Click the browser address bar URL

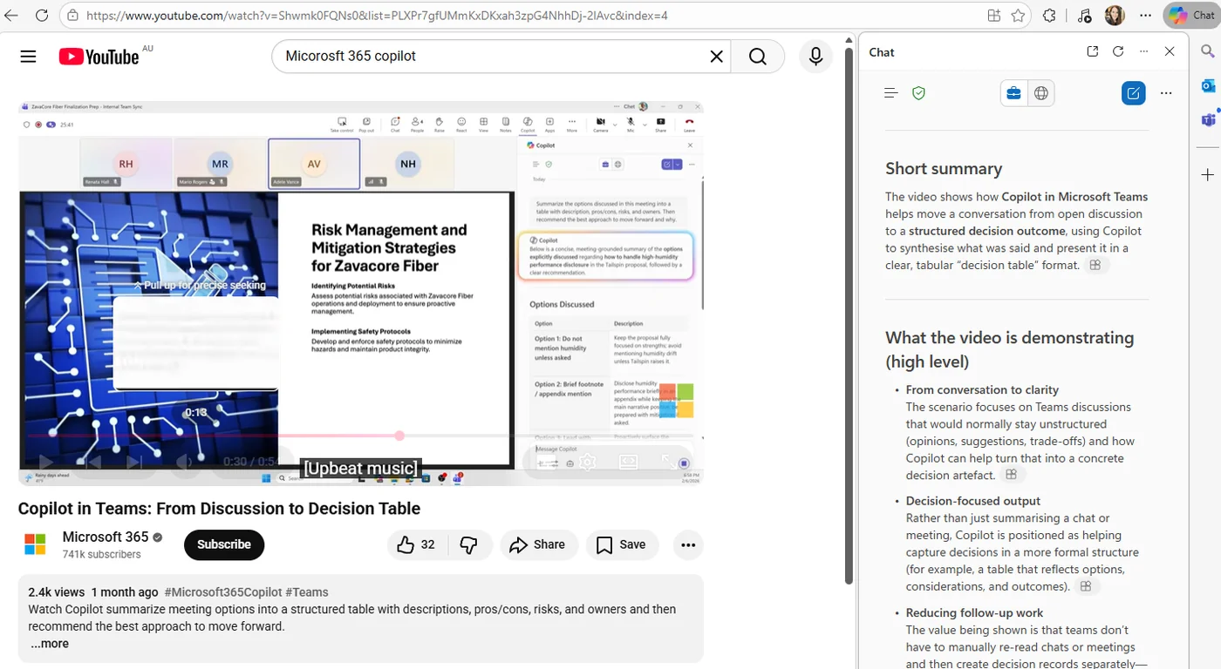point(378,16)
